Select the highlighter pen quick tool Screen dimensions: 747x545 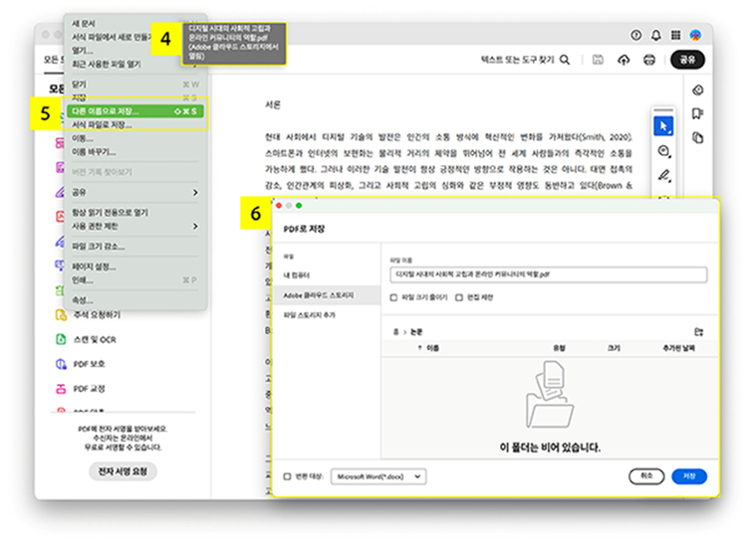pyautogui.click(x=664, y=175)
